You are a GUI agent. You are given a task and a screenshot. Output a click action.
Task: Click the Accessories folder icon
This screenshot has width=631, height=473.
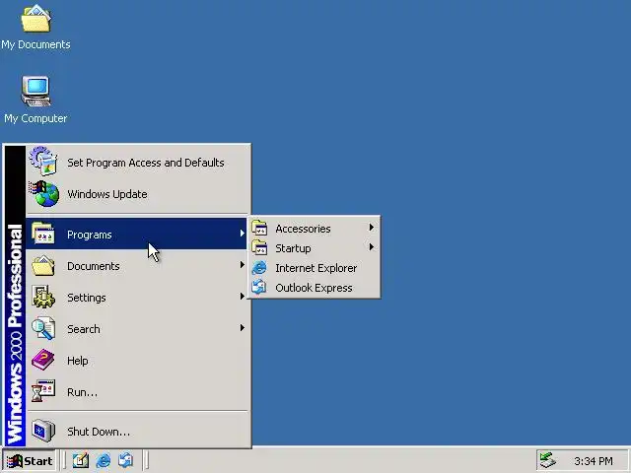pyautogui.click(x=259, y=228)
